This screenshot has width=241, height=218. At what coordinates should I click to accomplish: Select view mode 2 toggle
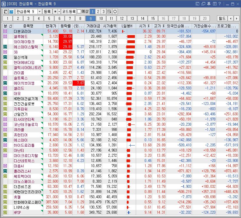click(x=98, y=12)
